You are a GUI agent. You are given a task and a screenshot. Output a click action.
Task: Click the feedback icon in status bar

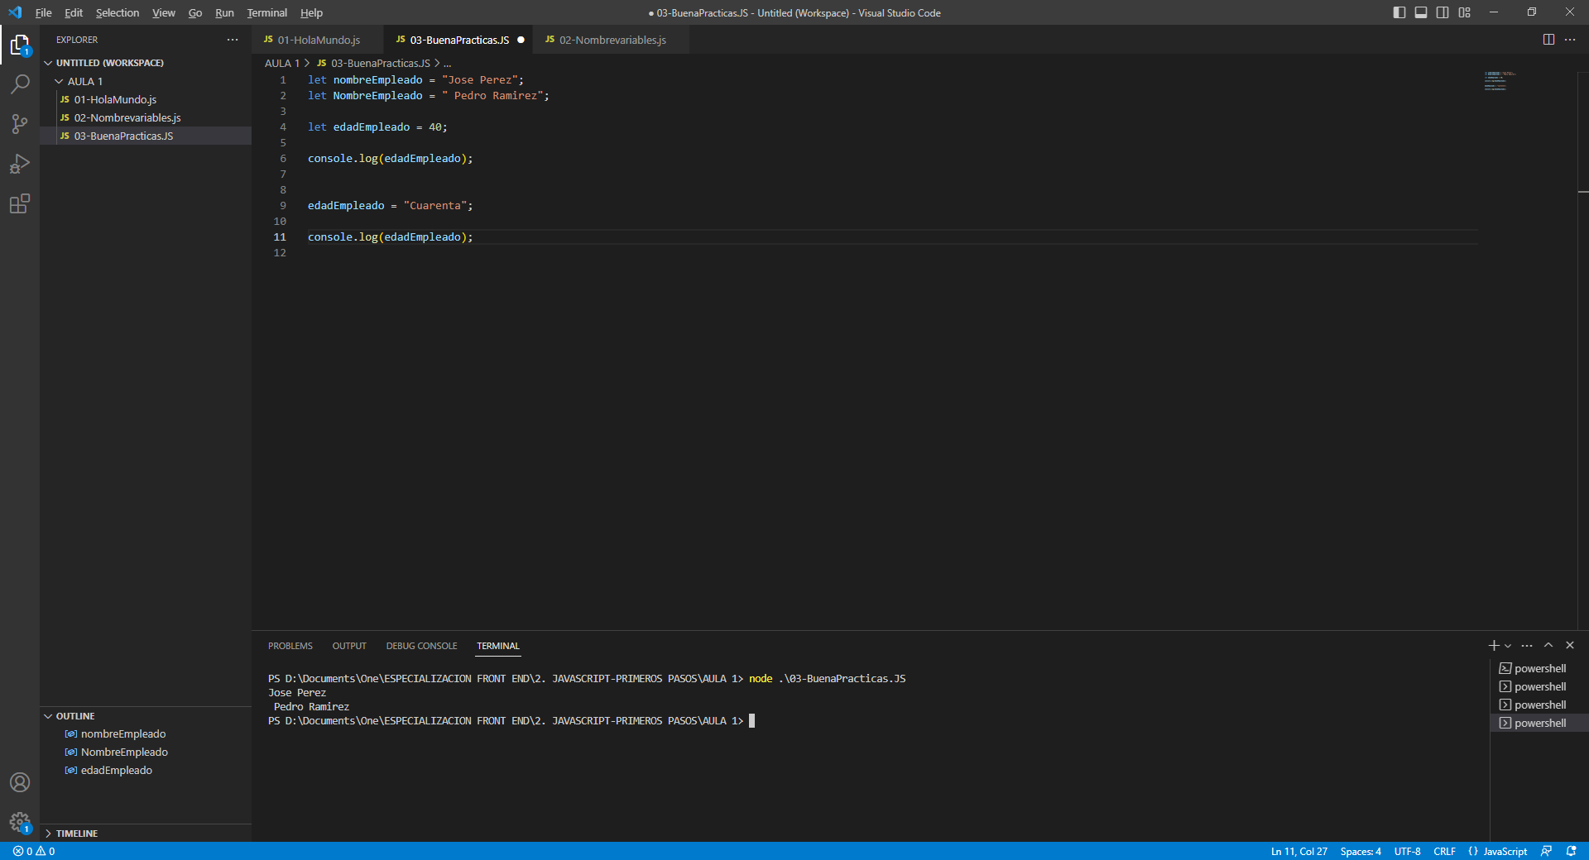[1546, 851]
